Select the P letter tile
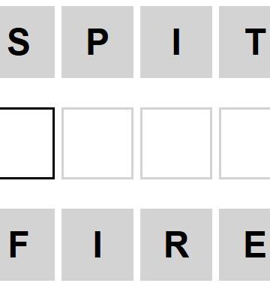 97,42
